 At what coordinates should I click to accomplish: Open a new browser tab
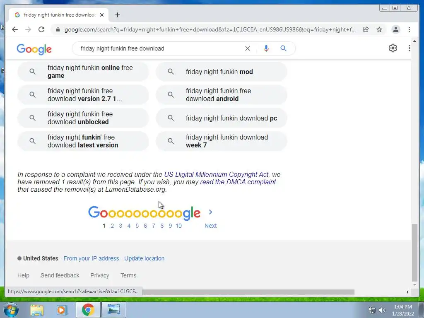[117, 15]
